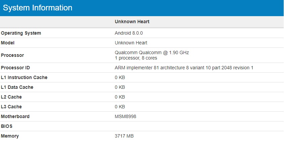Click the 1 processor, 8 cores text
The width and height of the screenshot is (284, 147).
[136, 58]
